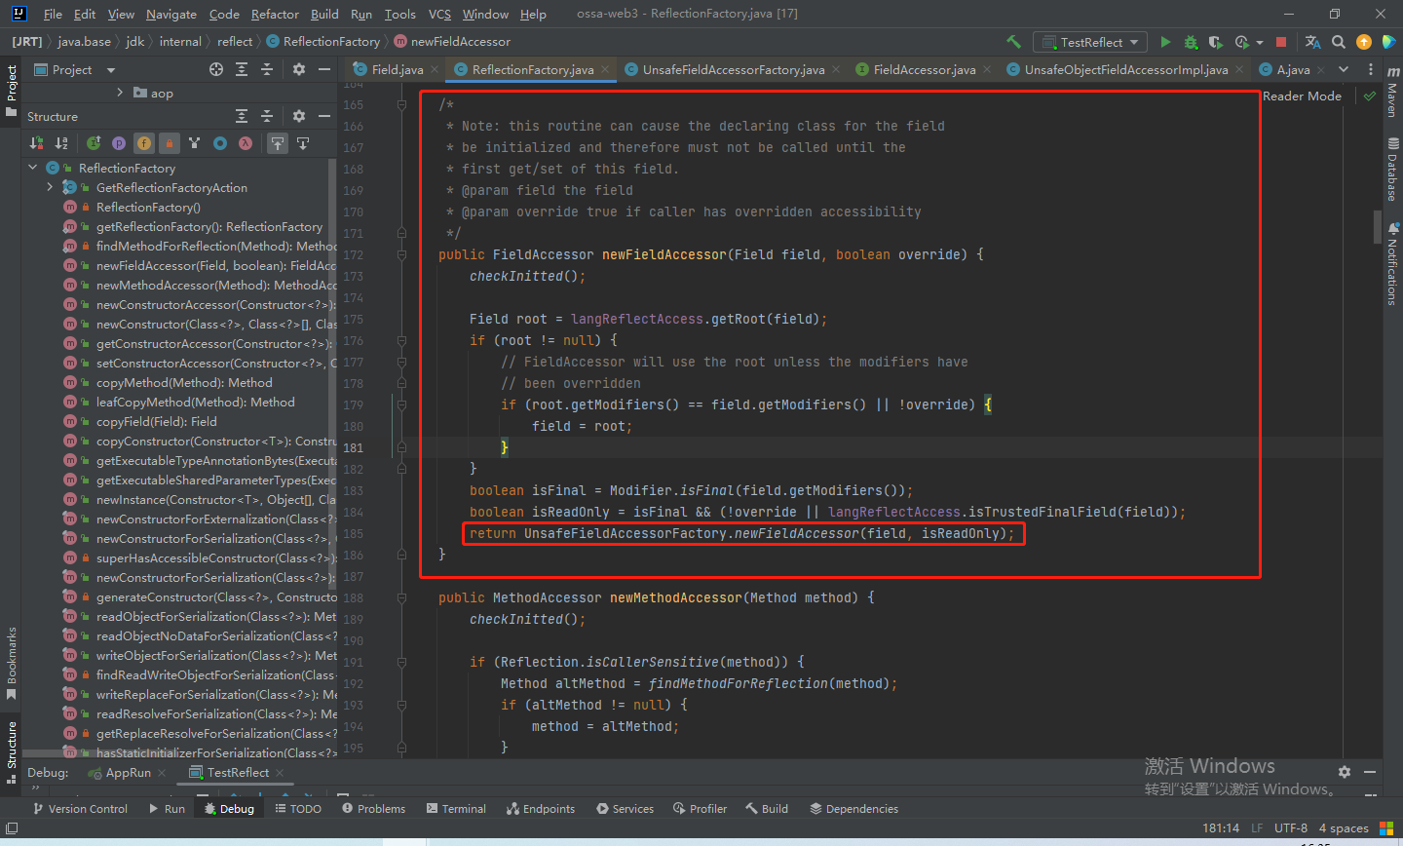
Task: Open the VCS menu
Action: click(x=439, y=14)
